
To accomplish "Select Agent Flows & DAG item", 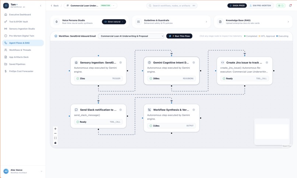I will pos(23,43).
